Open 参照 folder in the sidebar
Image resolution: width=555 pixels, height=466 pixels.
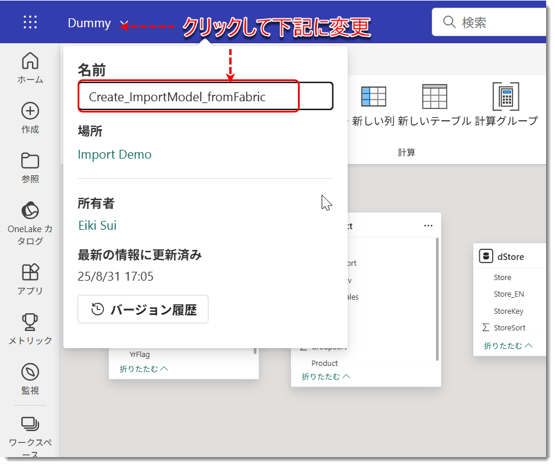click(30, 168)
